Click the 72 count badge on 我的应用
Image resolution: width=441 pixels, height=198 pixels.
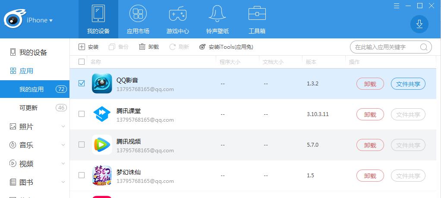pyautogui.click(x=61, y=89)
